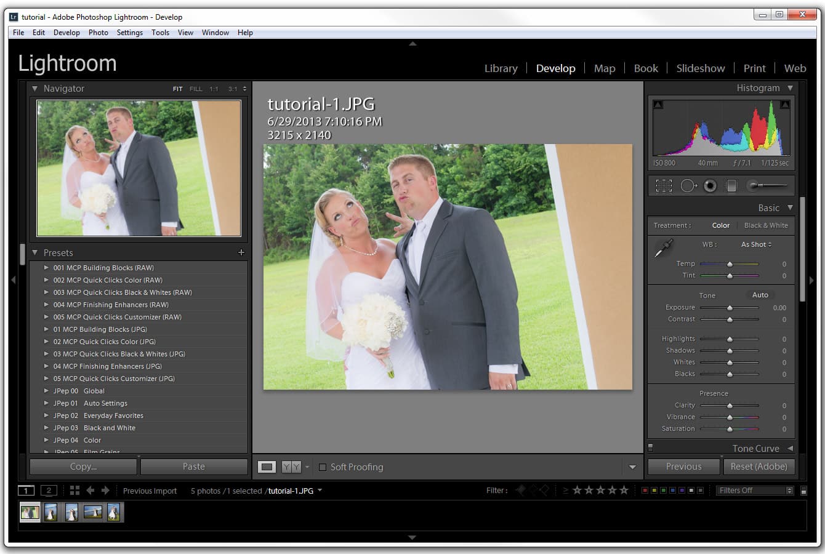
Task: Toggle the red color label filter swatch
Action: tap(645, 490)
